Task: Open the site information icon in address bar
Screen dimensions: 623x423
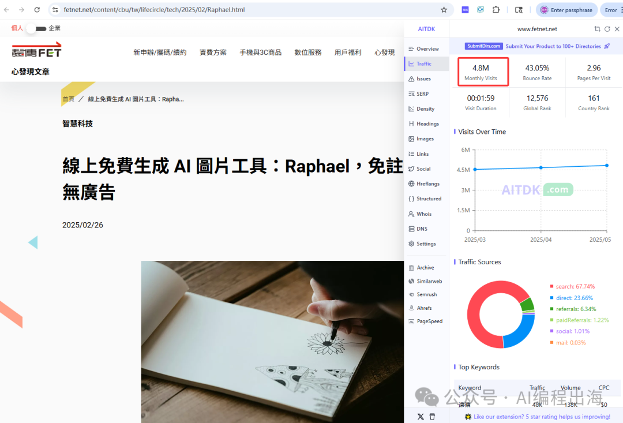Action: (x=55, y=10)
